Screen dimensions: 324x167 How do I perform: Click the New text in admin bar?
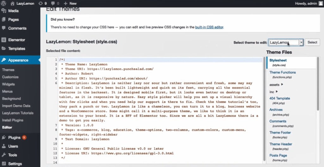73,3
